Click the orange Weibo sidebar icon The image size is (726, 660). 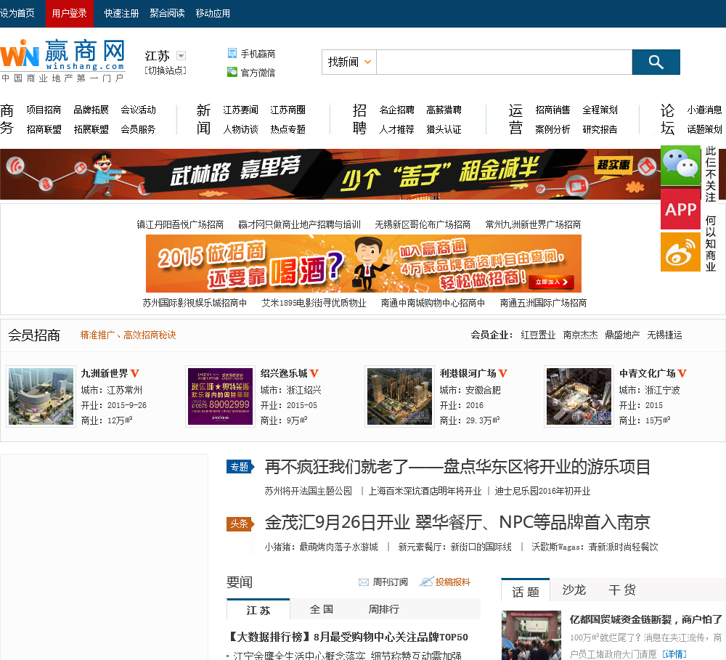pos(680,252)
